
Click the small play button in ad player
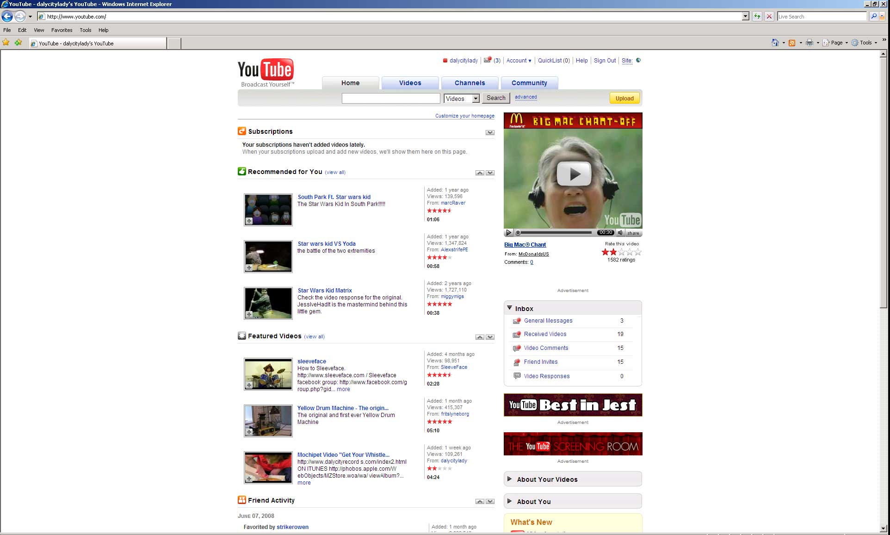508,233
